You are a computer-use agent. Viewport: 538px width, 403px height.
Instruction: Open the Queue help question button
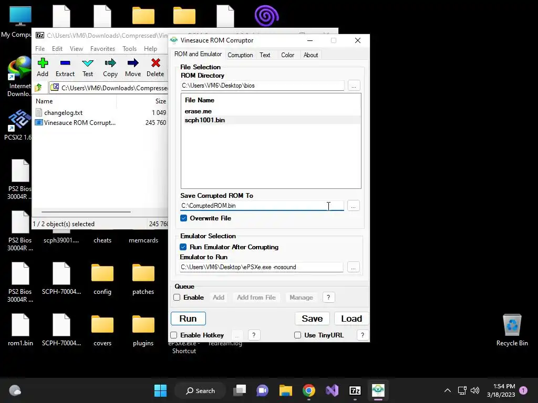pyautogui.click(x=328, y=298)
